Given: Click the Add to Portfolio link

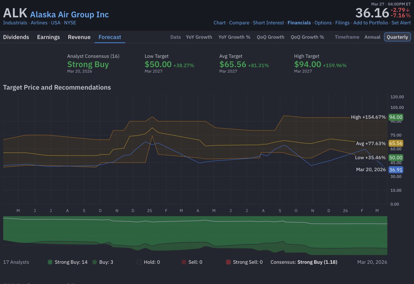Looking at the screenshot, I should (370, 23).
